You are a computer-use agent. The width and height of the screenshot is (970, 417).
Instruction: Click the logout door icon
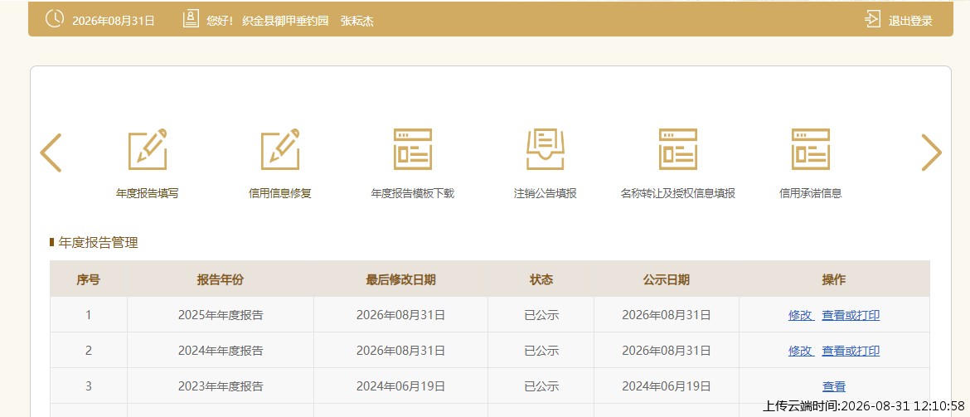[x=872, y=19]
